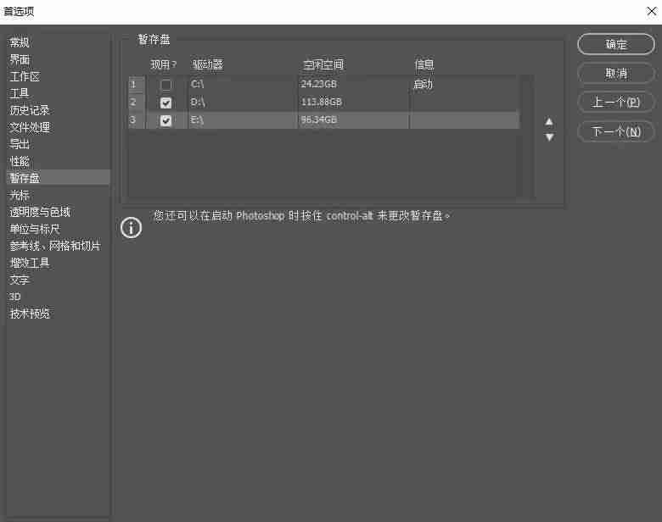Open 界面 preferences category
The width and height of the screenshot is (662, 522).
[20, 59]
